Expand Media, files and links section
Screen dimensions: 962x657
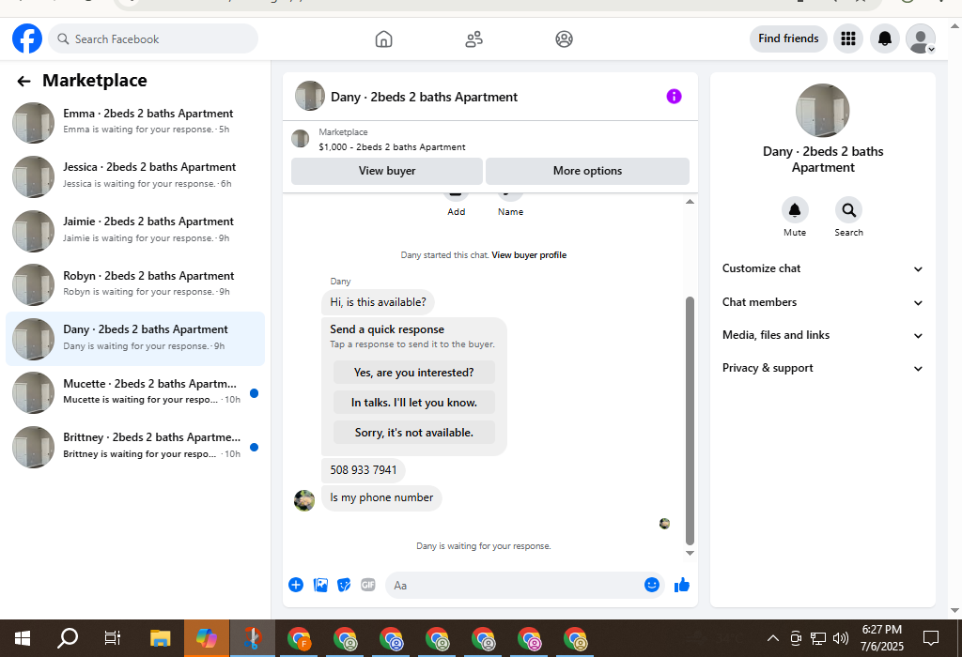[822, 335]
